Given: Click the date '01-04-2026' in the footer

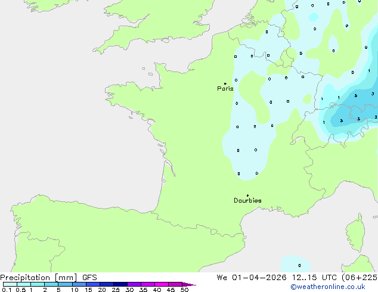Looking at the screenshot, I should pyautogui.click(x=259, y=278).
